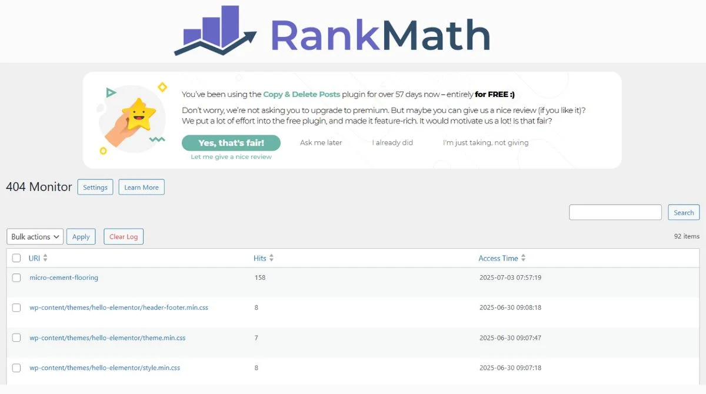This screenshot has height=394, width=706.
Task: Click the 7 hits value for theme.min.css
Action: [x=256, y=338]
